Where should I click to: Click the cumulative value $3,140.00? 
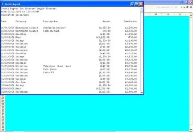pos(131,73)
